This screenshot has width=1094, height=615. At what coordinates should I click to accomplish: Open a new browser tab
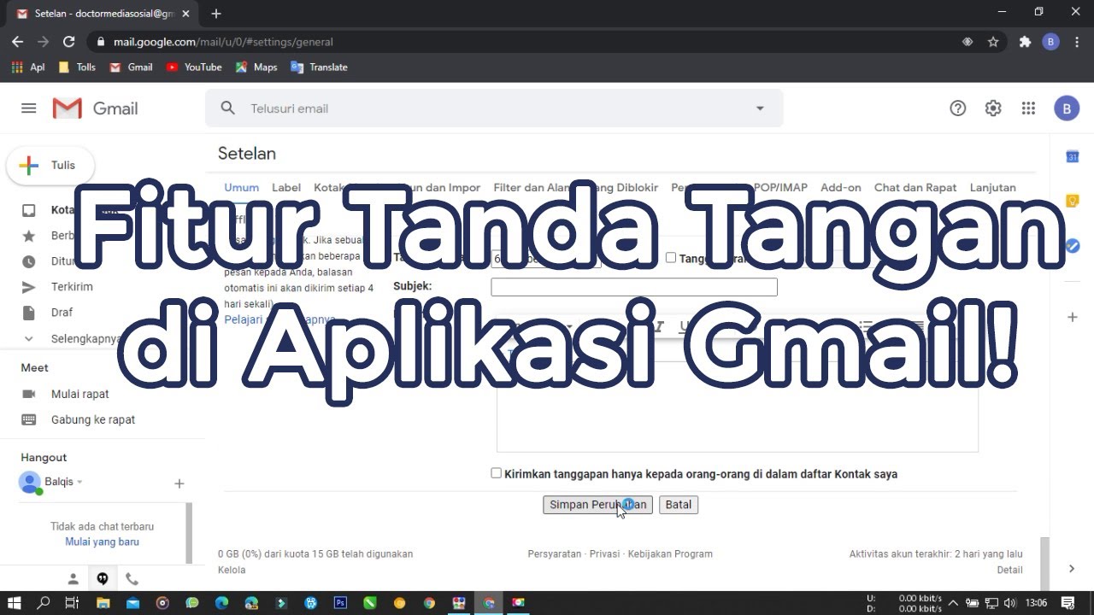(216, 14)
